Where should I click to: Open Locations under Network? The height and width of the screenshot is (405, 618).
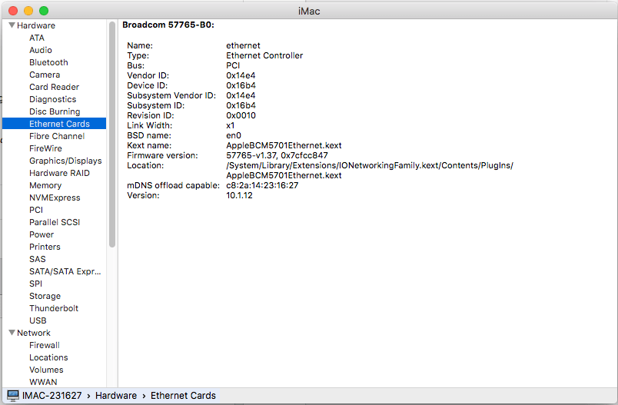48,357
